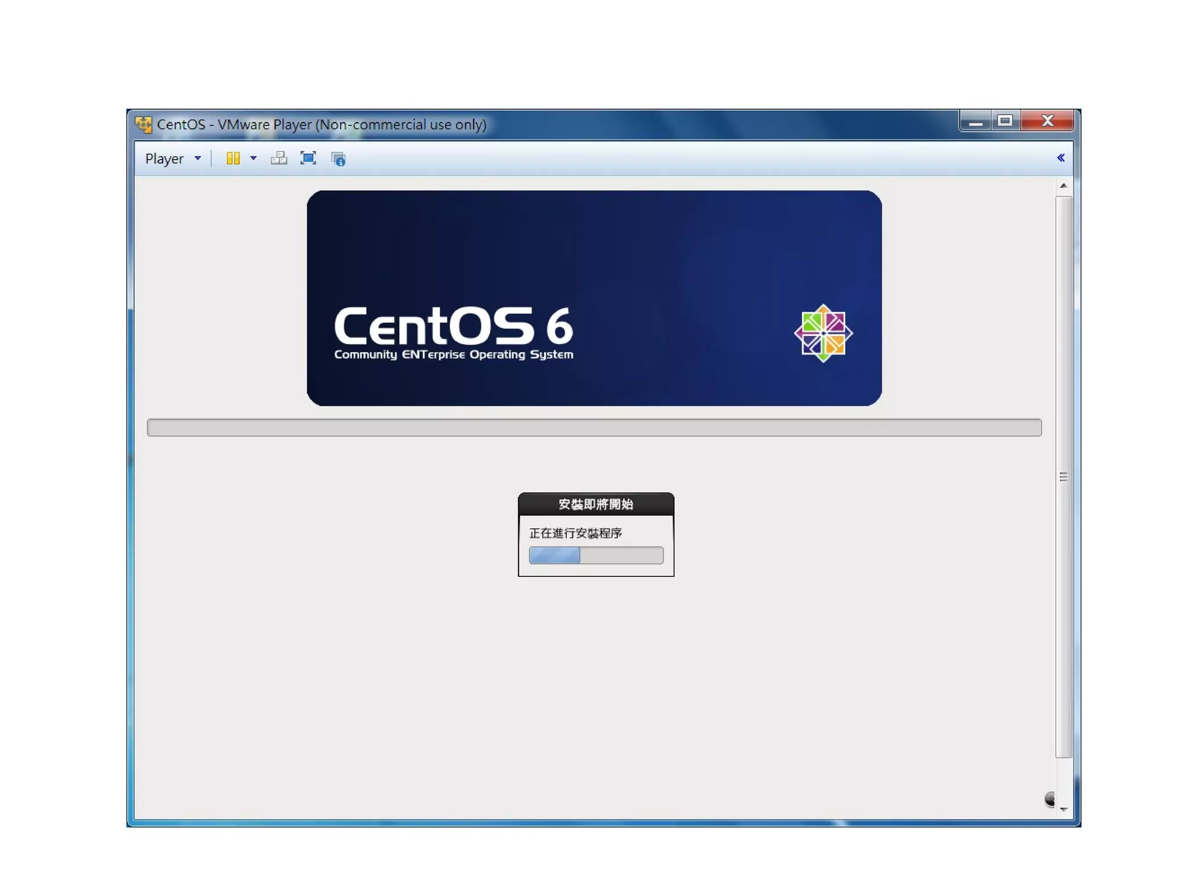
Task: Click the CentOS pinwheel logo
Action: (823, 333)
